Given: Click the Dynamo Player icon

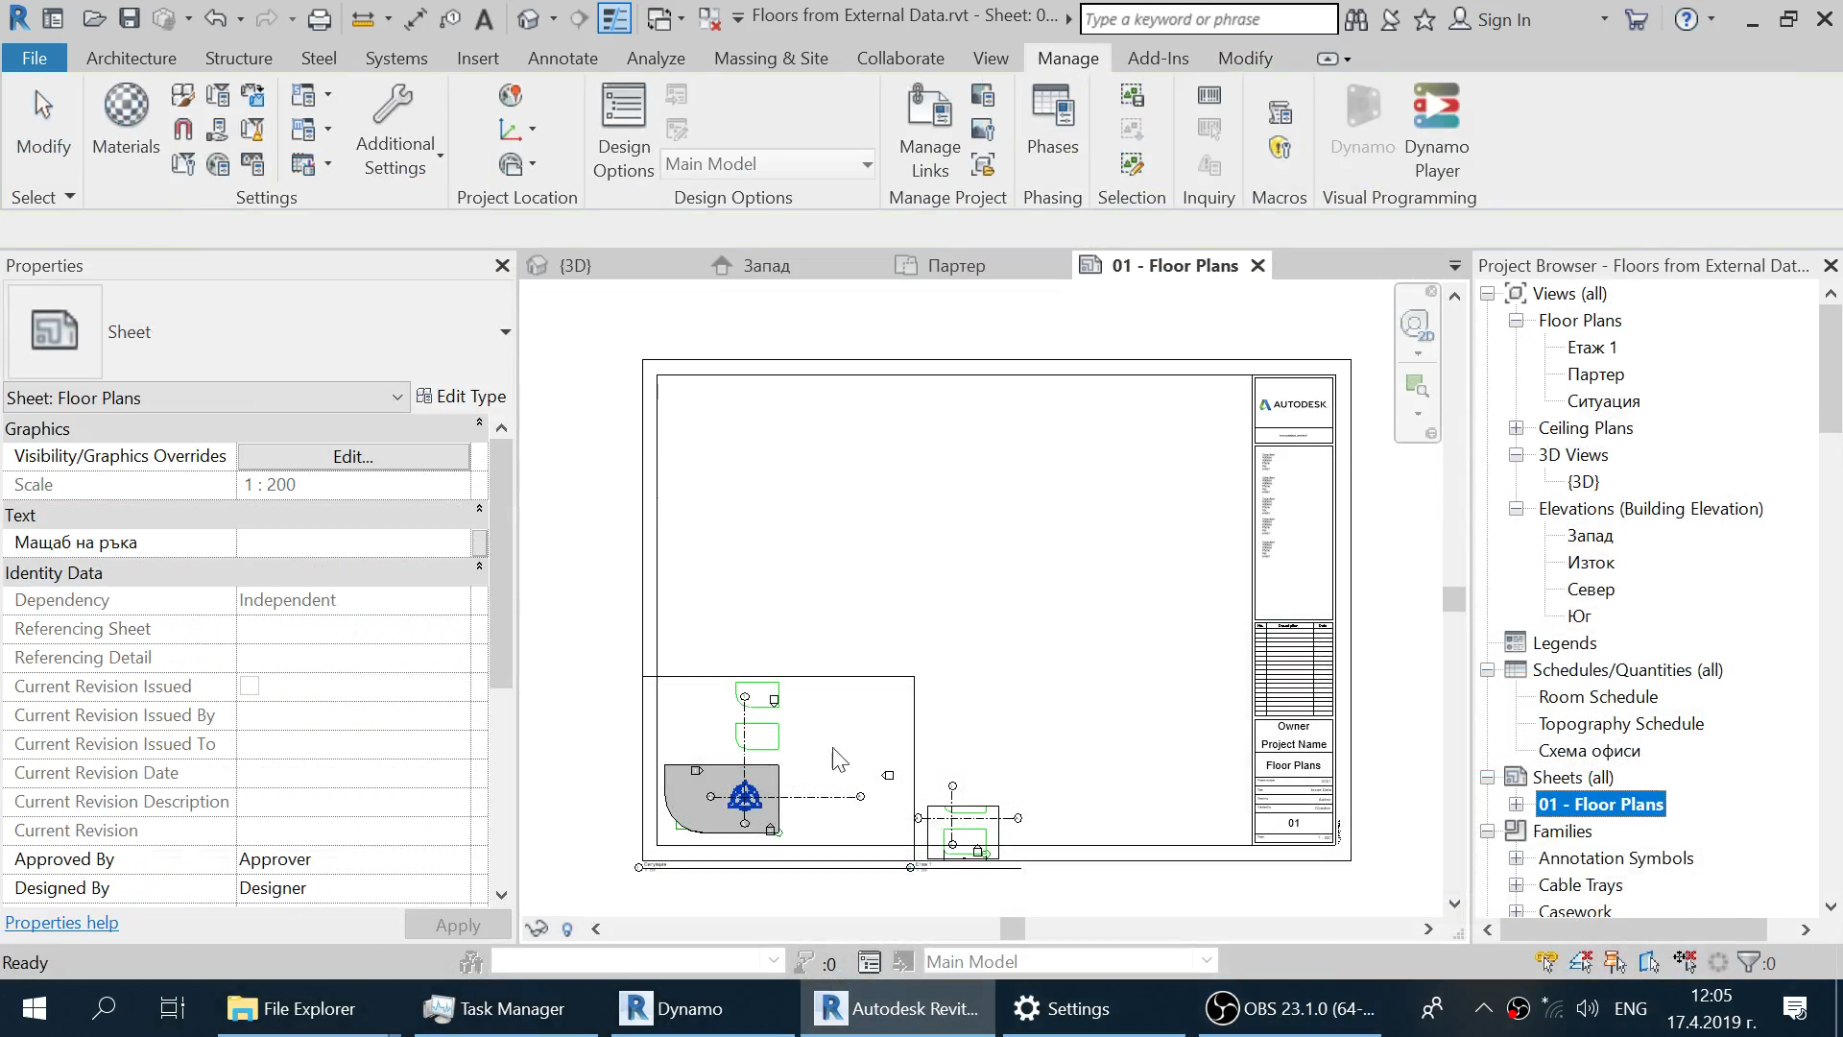Looking at the screenshot, I should point(1436,107).
